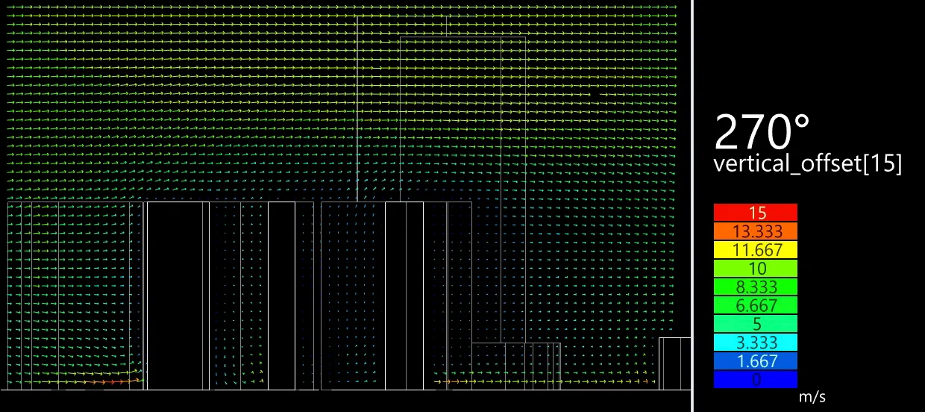Click the red 15 legend swatch
This screenshot has width=925, height=412.
click(756, 212)
